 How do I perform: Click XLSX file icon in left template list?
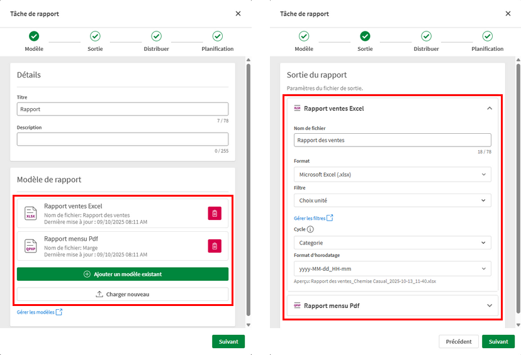31,214
